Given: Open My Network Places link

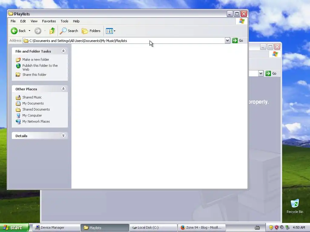Looking at the screenshot, I should [36, 121].
